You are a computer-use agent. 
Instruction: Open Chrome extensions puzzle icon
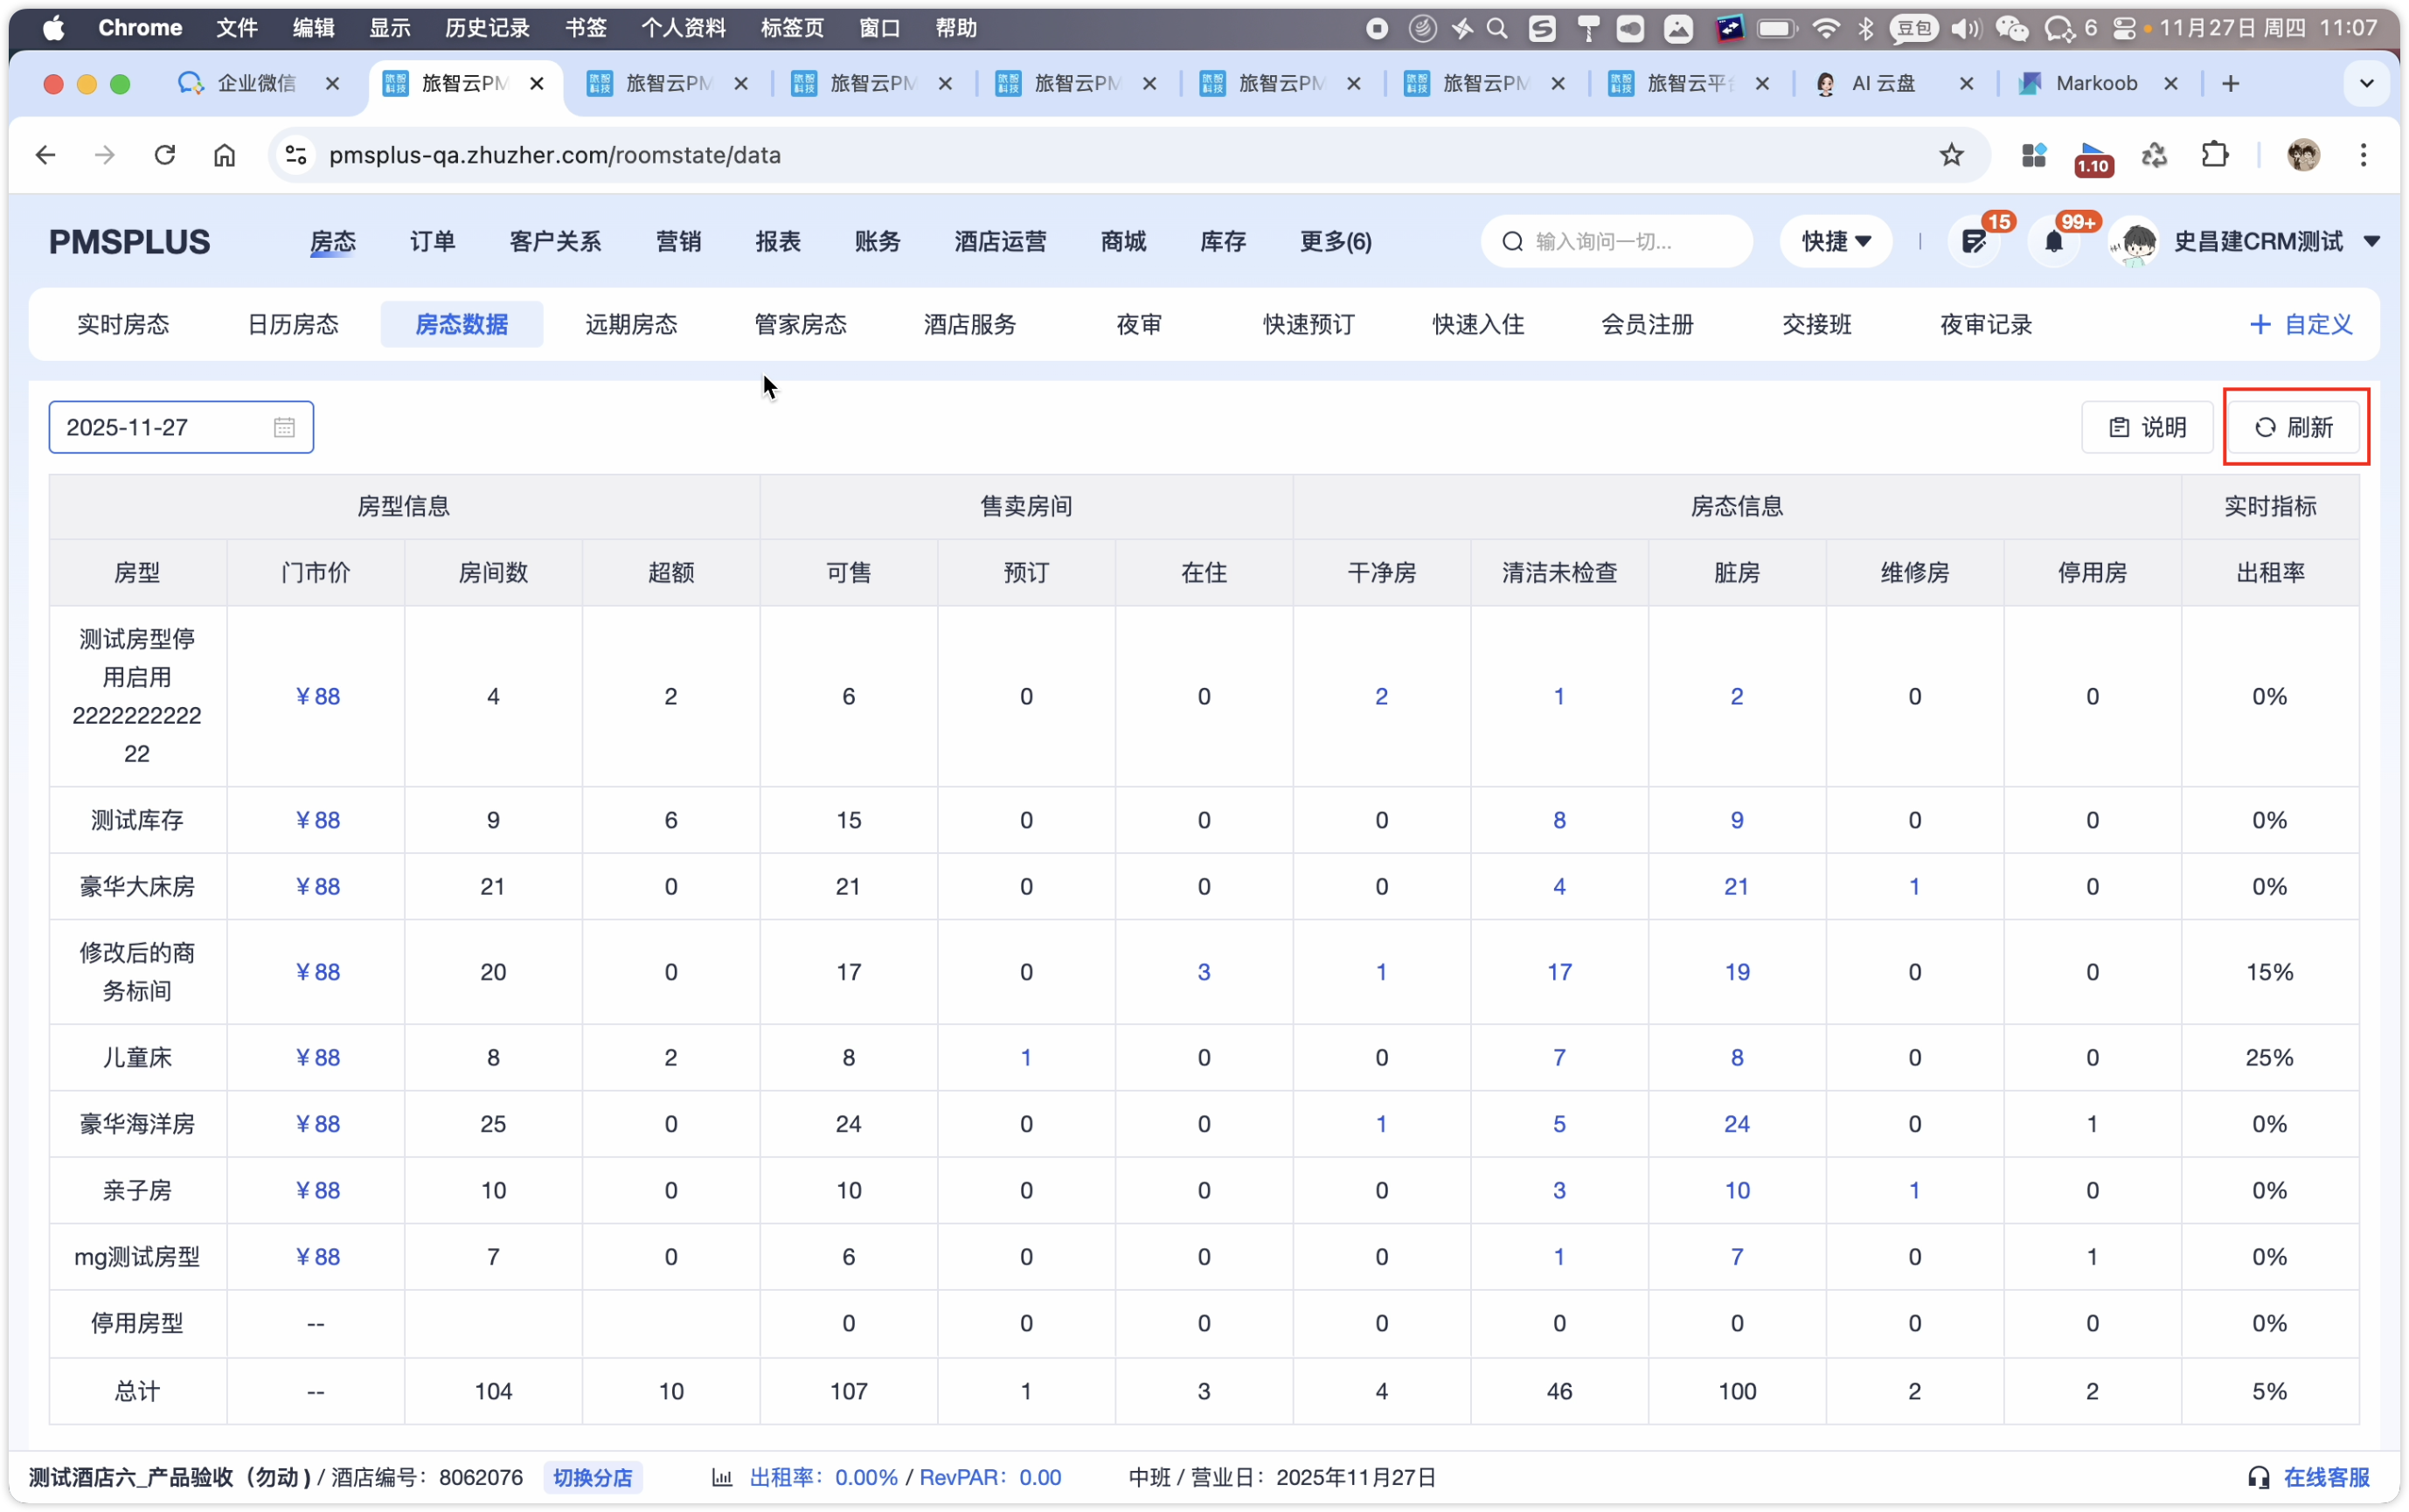point(2215,155)
